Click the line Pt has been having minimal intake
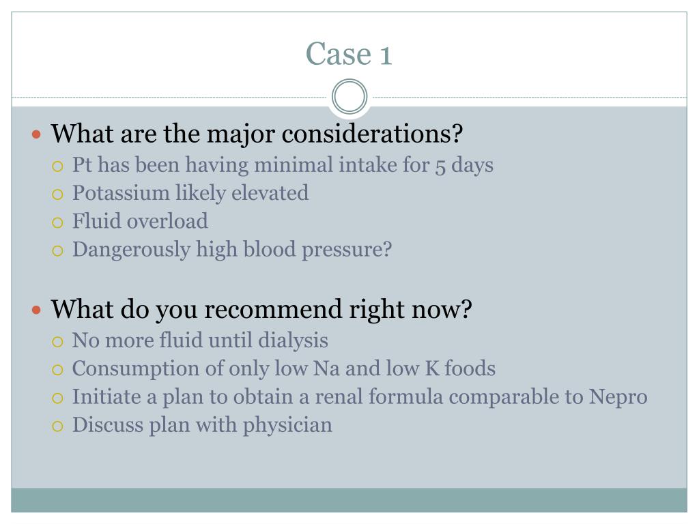Viewport: 699px width, 524px height. pyautogui.click(x=283, y=165)
